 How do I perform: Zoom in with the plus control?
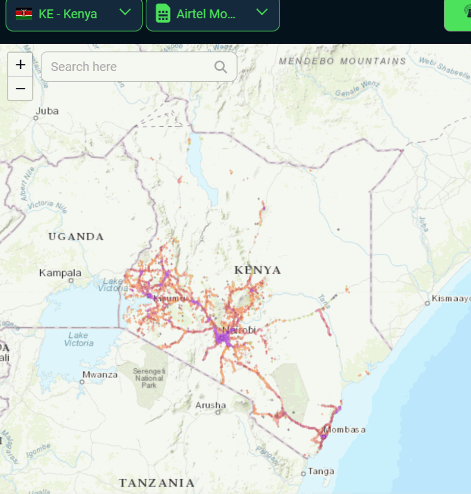tap(20, 64)
